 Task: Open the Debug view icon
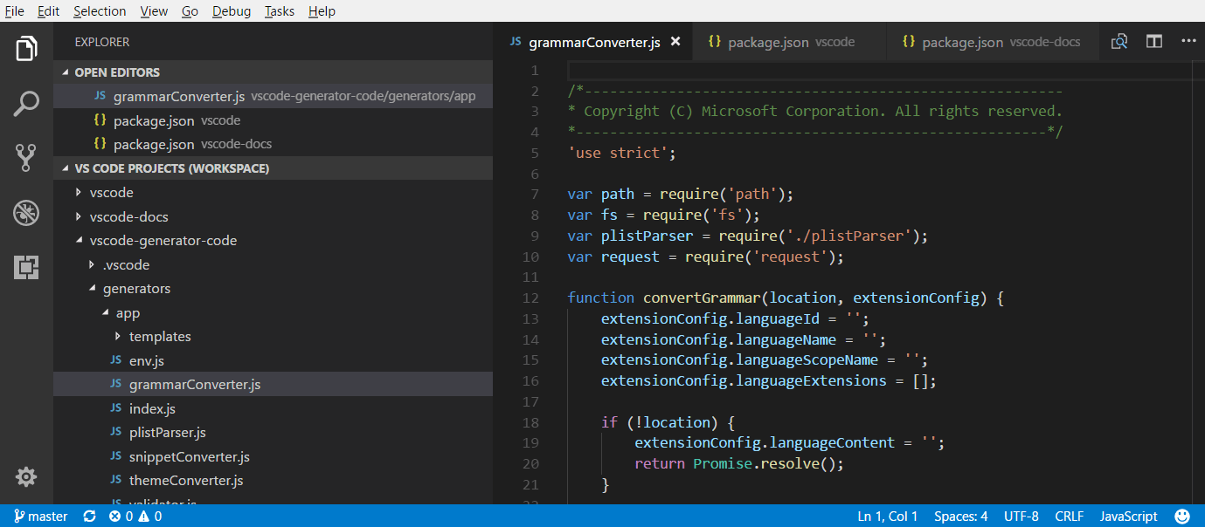coord(26,212)
